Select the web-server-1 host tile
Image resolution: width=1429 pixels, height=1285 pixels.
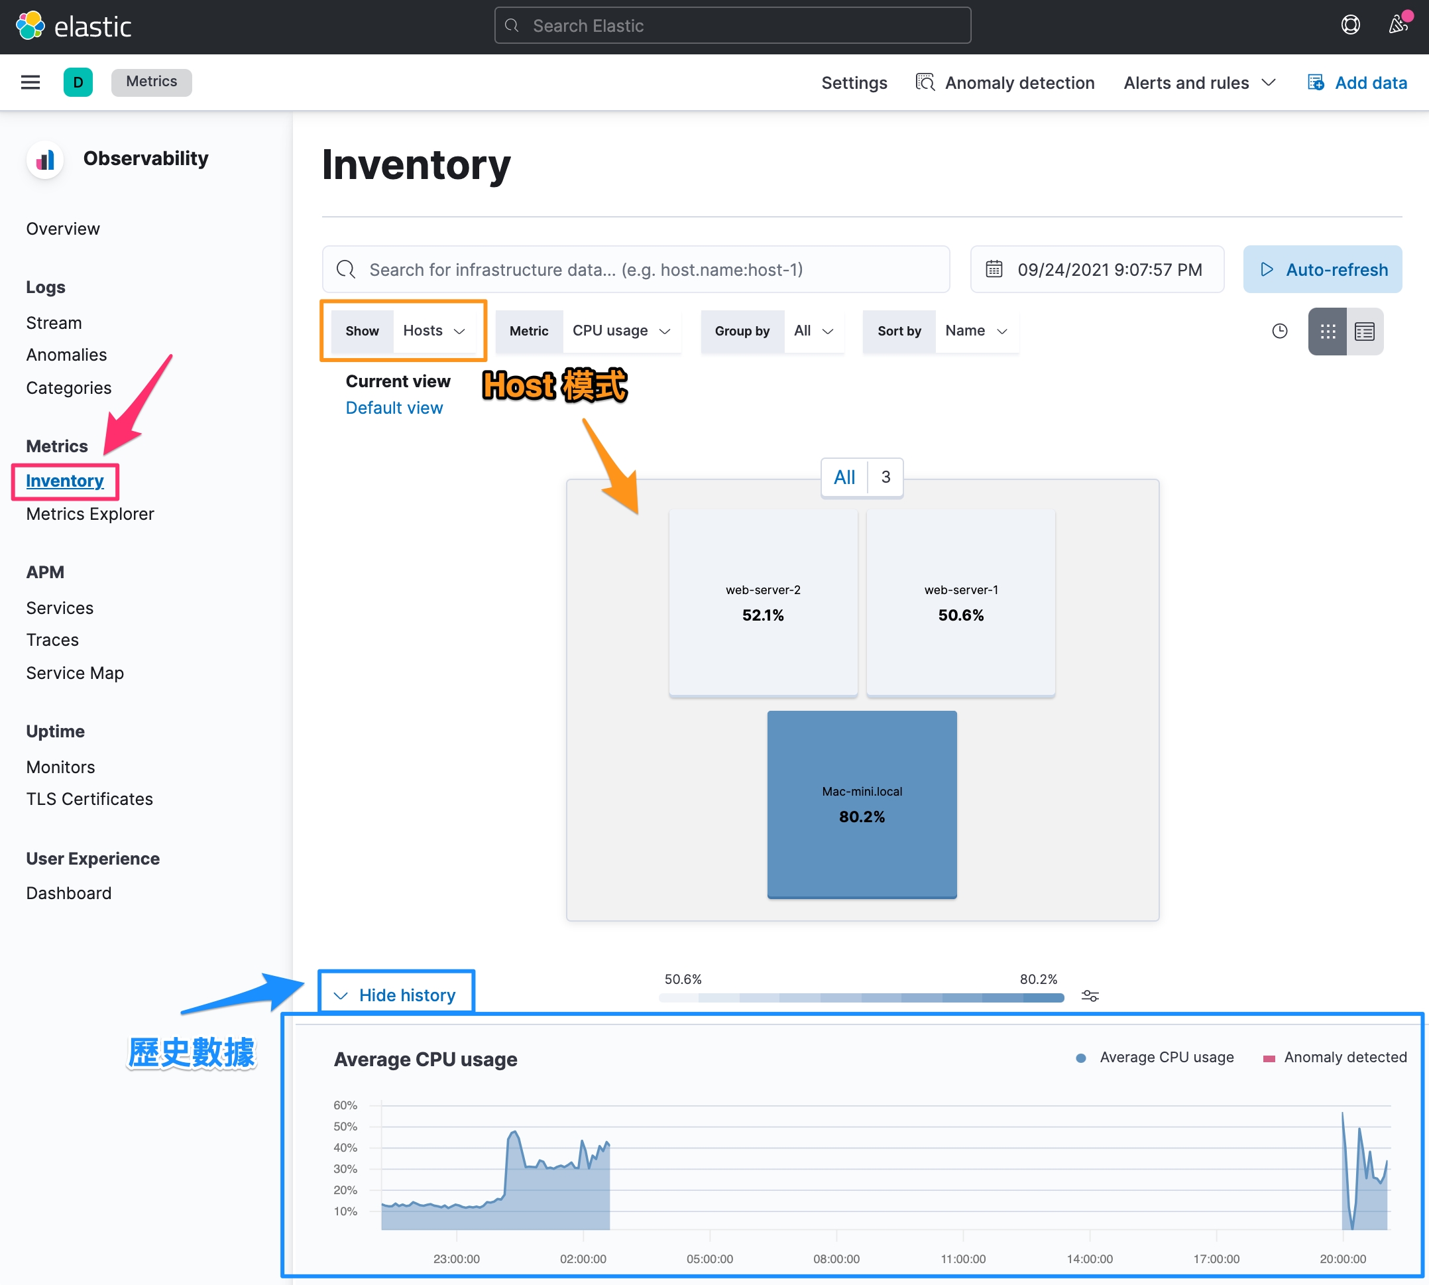[x=960, y=603]
